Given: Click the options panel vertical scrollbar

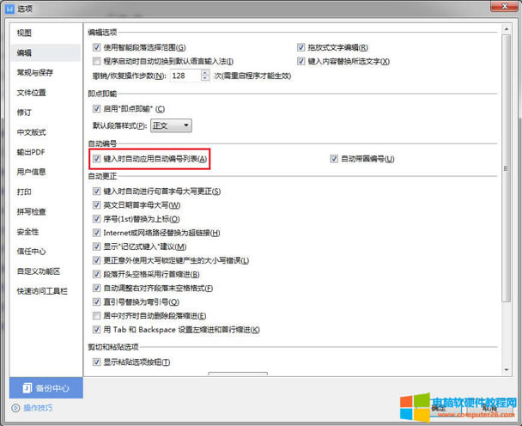Looking at the screenshot, I should (x=506, y=198).
